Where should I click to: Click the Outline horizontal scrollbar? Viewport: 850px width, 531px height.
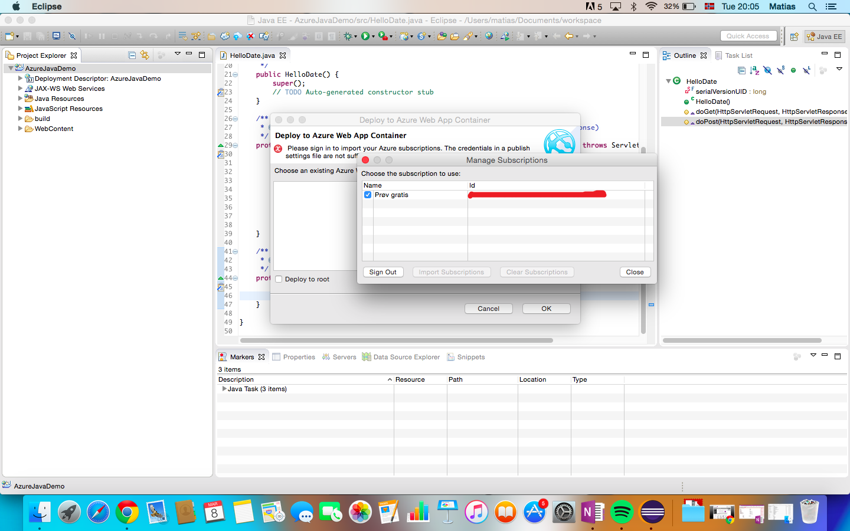[742, 340]
